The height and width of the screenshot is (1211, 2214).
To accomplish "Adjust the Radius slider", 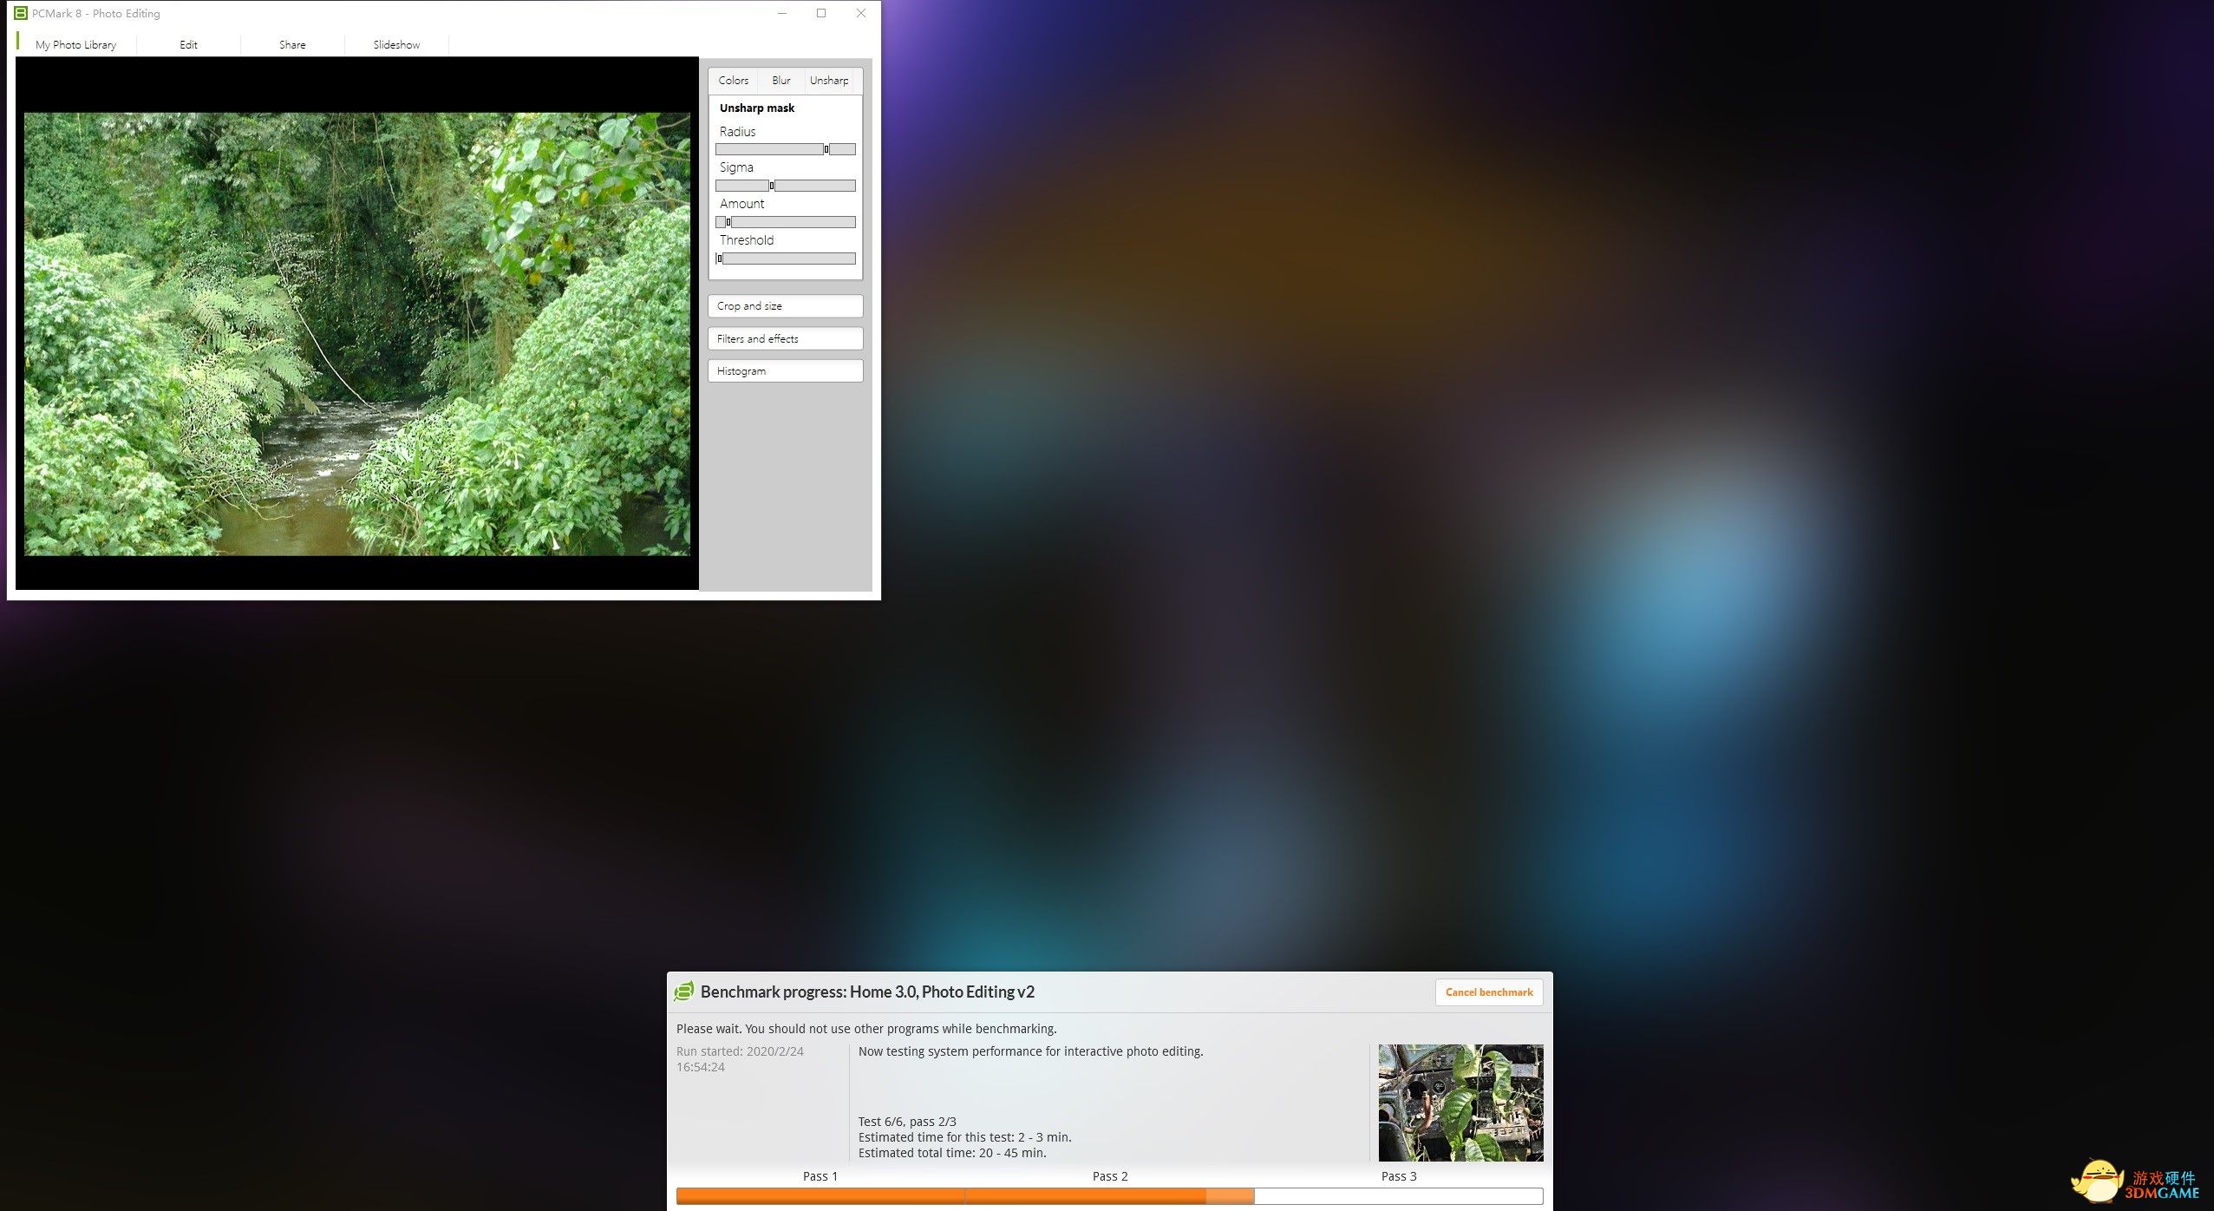I will (786, 149).
